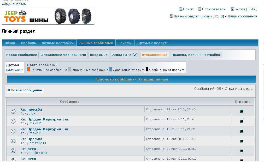Open friend profile Палыч.040
The image size is (264, 162).
(14, 70)
